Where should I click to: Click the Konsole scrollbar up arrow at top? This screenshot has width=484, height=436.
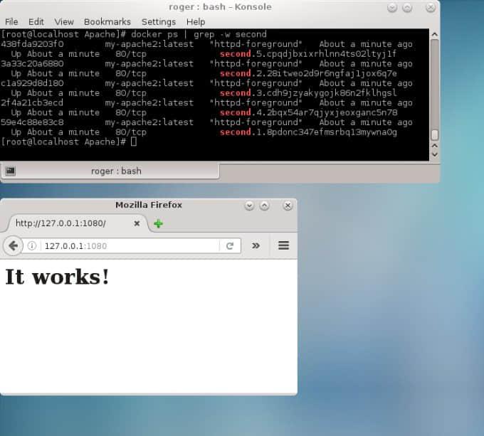coord(435,34)
